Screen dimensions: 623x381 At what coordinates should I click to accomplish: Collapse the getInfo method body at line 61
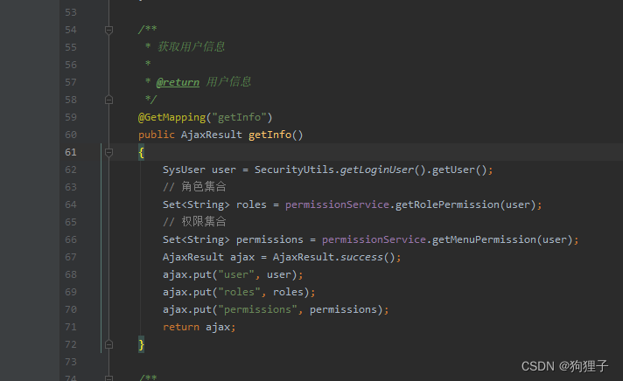coord(108,152)
